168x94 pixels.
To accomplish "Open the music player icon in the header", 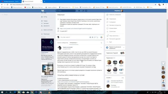I will 83,11.
